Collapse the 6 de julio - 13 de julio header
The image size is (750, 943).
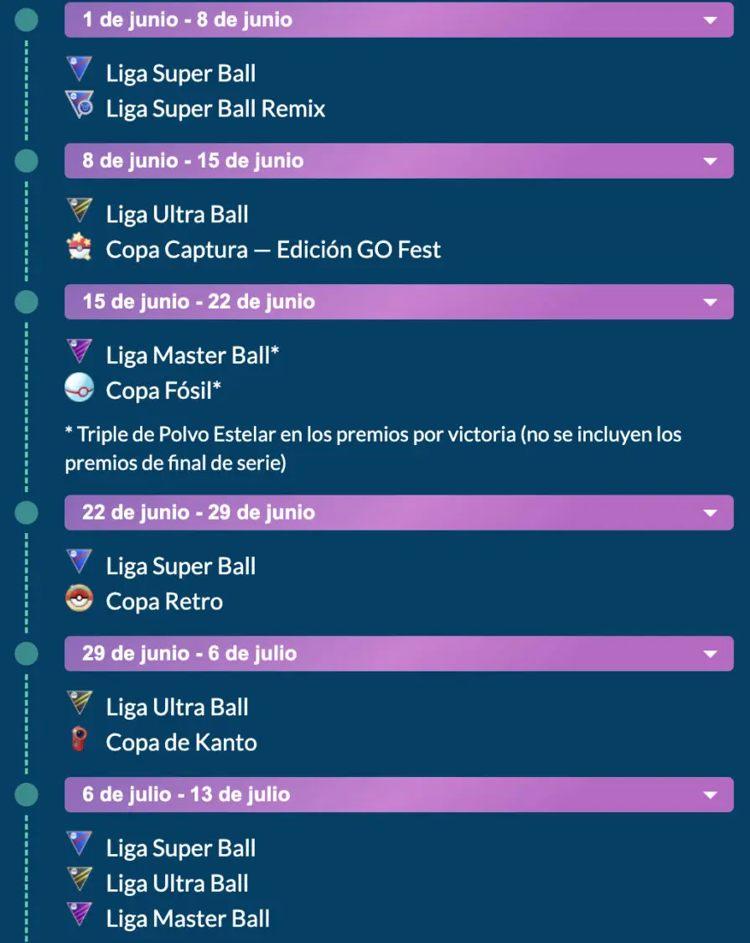pos(399,795)
